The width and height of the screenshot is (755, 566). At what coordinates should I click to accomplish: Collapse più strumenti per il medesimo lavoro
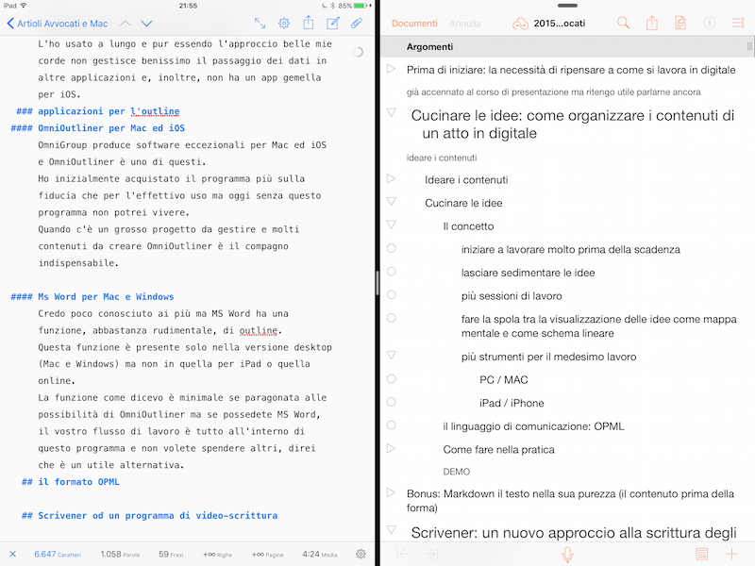(x=392, y=356)
